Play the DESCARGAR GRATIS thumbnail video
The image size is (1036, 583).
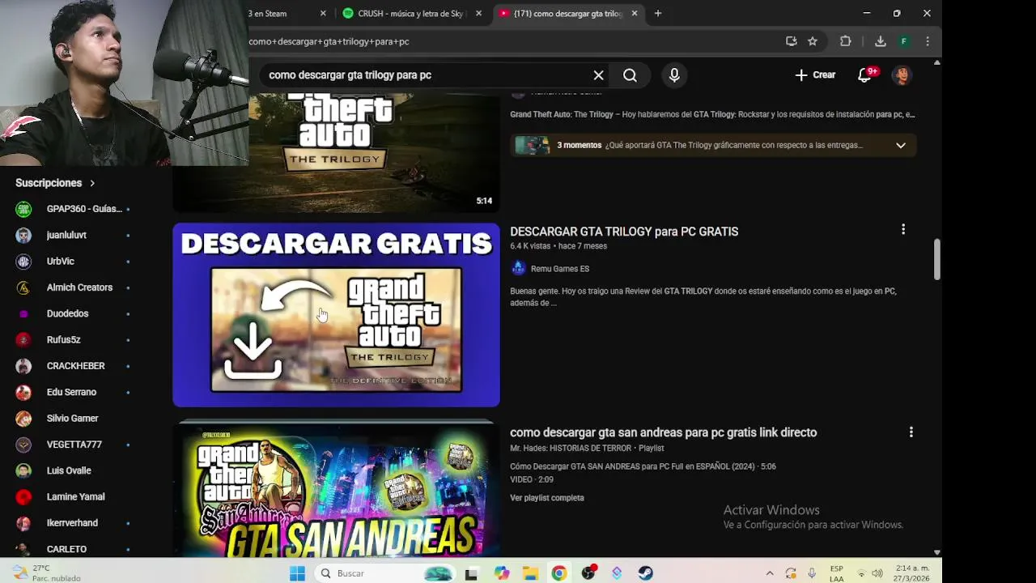(x=336, y=315)
